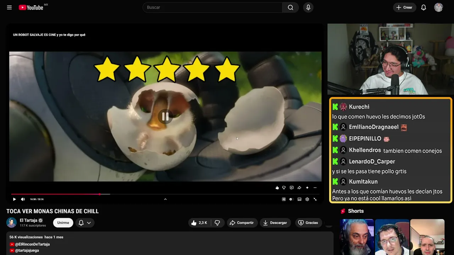This screenshot has width=454, height=255.
Task: Exit fullscreen with the shrink arrows icon
Action: [315, 199]
